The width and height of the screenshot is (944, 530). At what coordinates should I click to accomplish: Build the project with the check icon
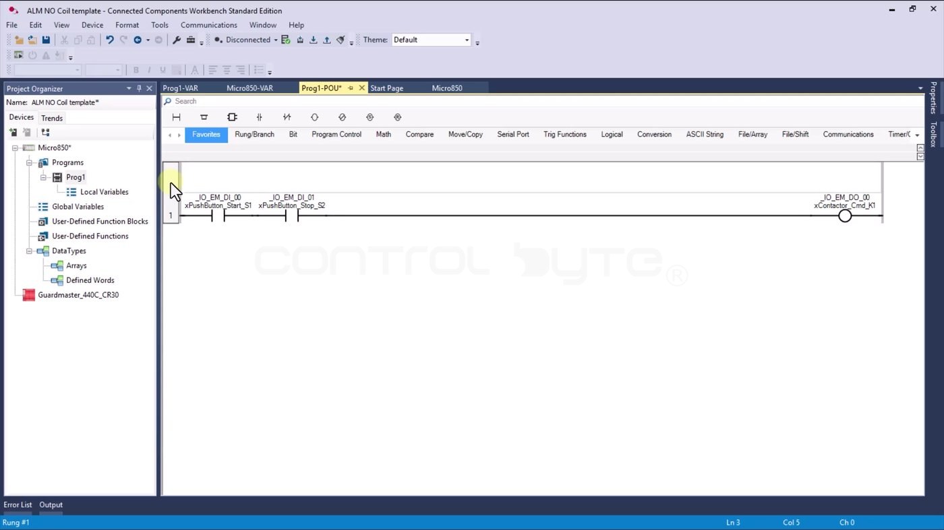(x=286, y=40)
